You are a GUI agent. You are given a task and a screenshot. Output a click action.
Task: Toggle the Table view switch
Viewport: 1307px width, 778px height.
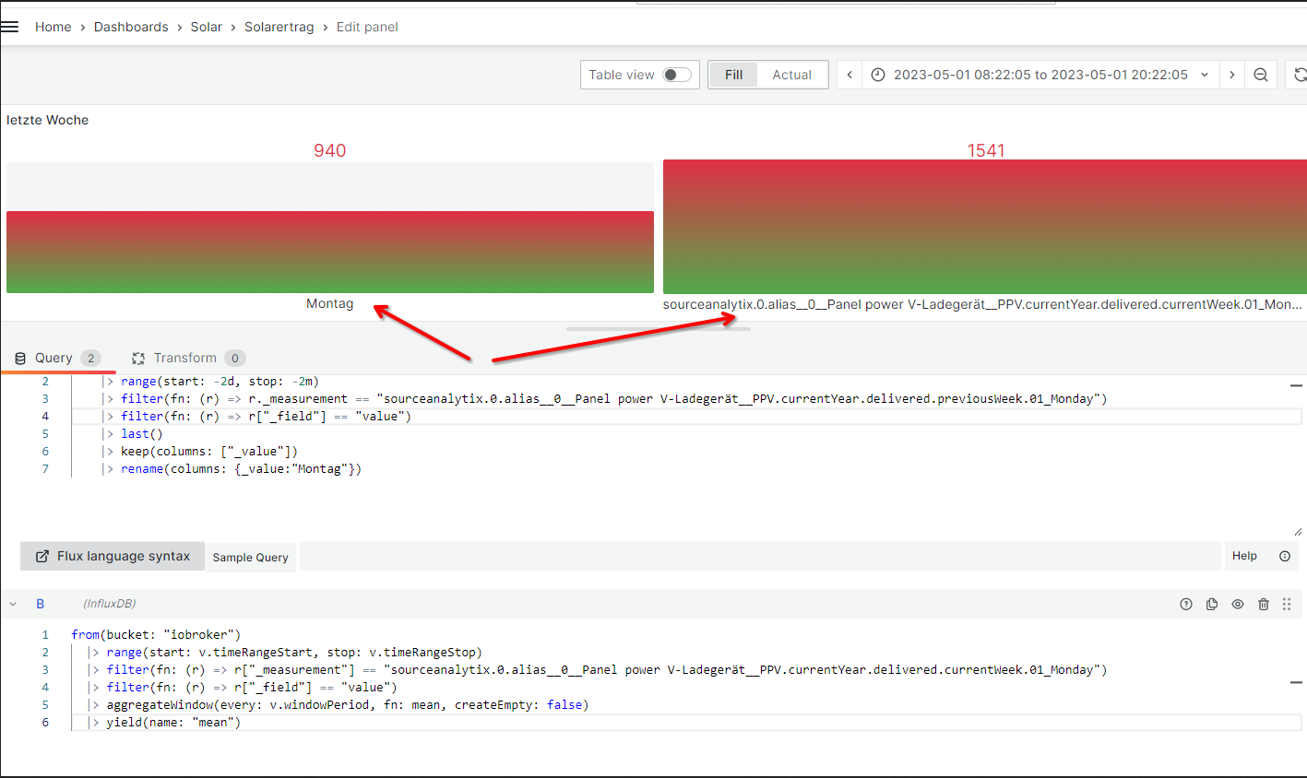click(677, 75)
